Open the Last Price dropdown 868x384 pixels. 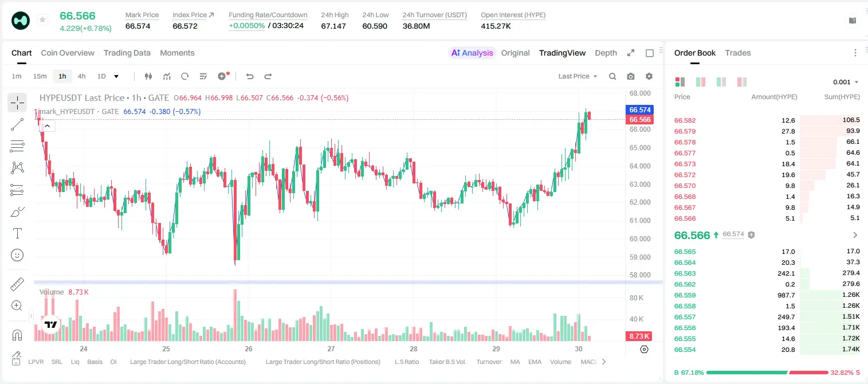578,76
